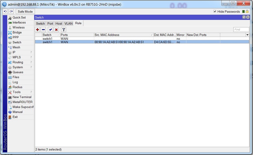Viewport: 253px width, 155px height.
Task: Click Exit in sidebar
Action: pos(21,117)
